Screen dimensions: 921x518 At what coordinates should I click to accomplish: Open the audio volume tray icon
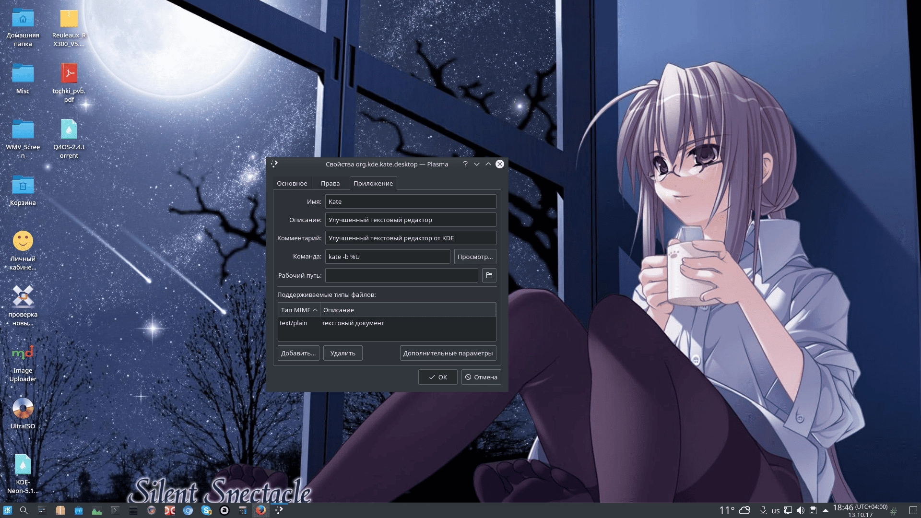pos(801,510)
